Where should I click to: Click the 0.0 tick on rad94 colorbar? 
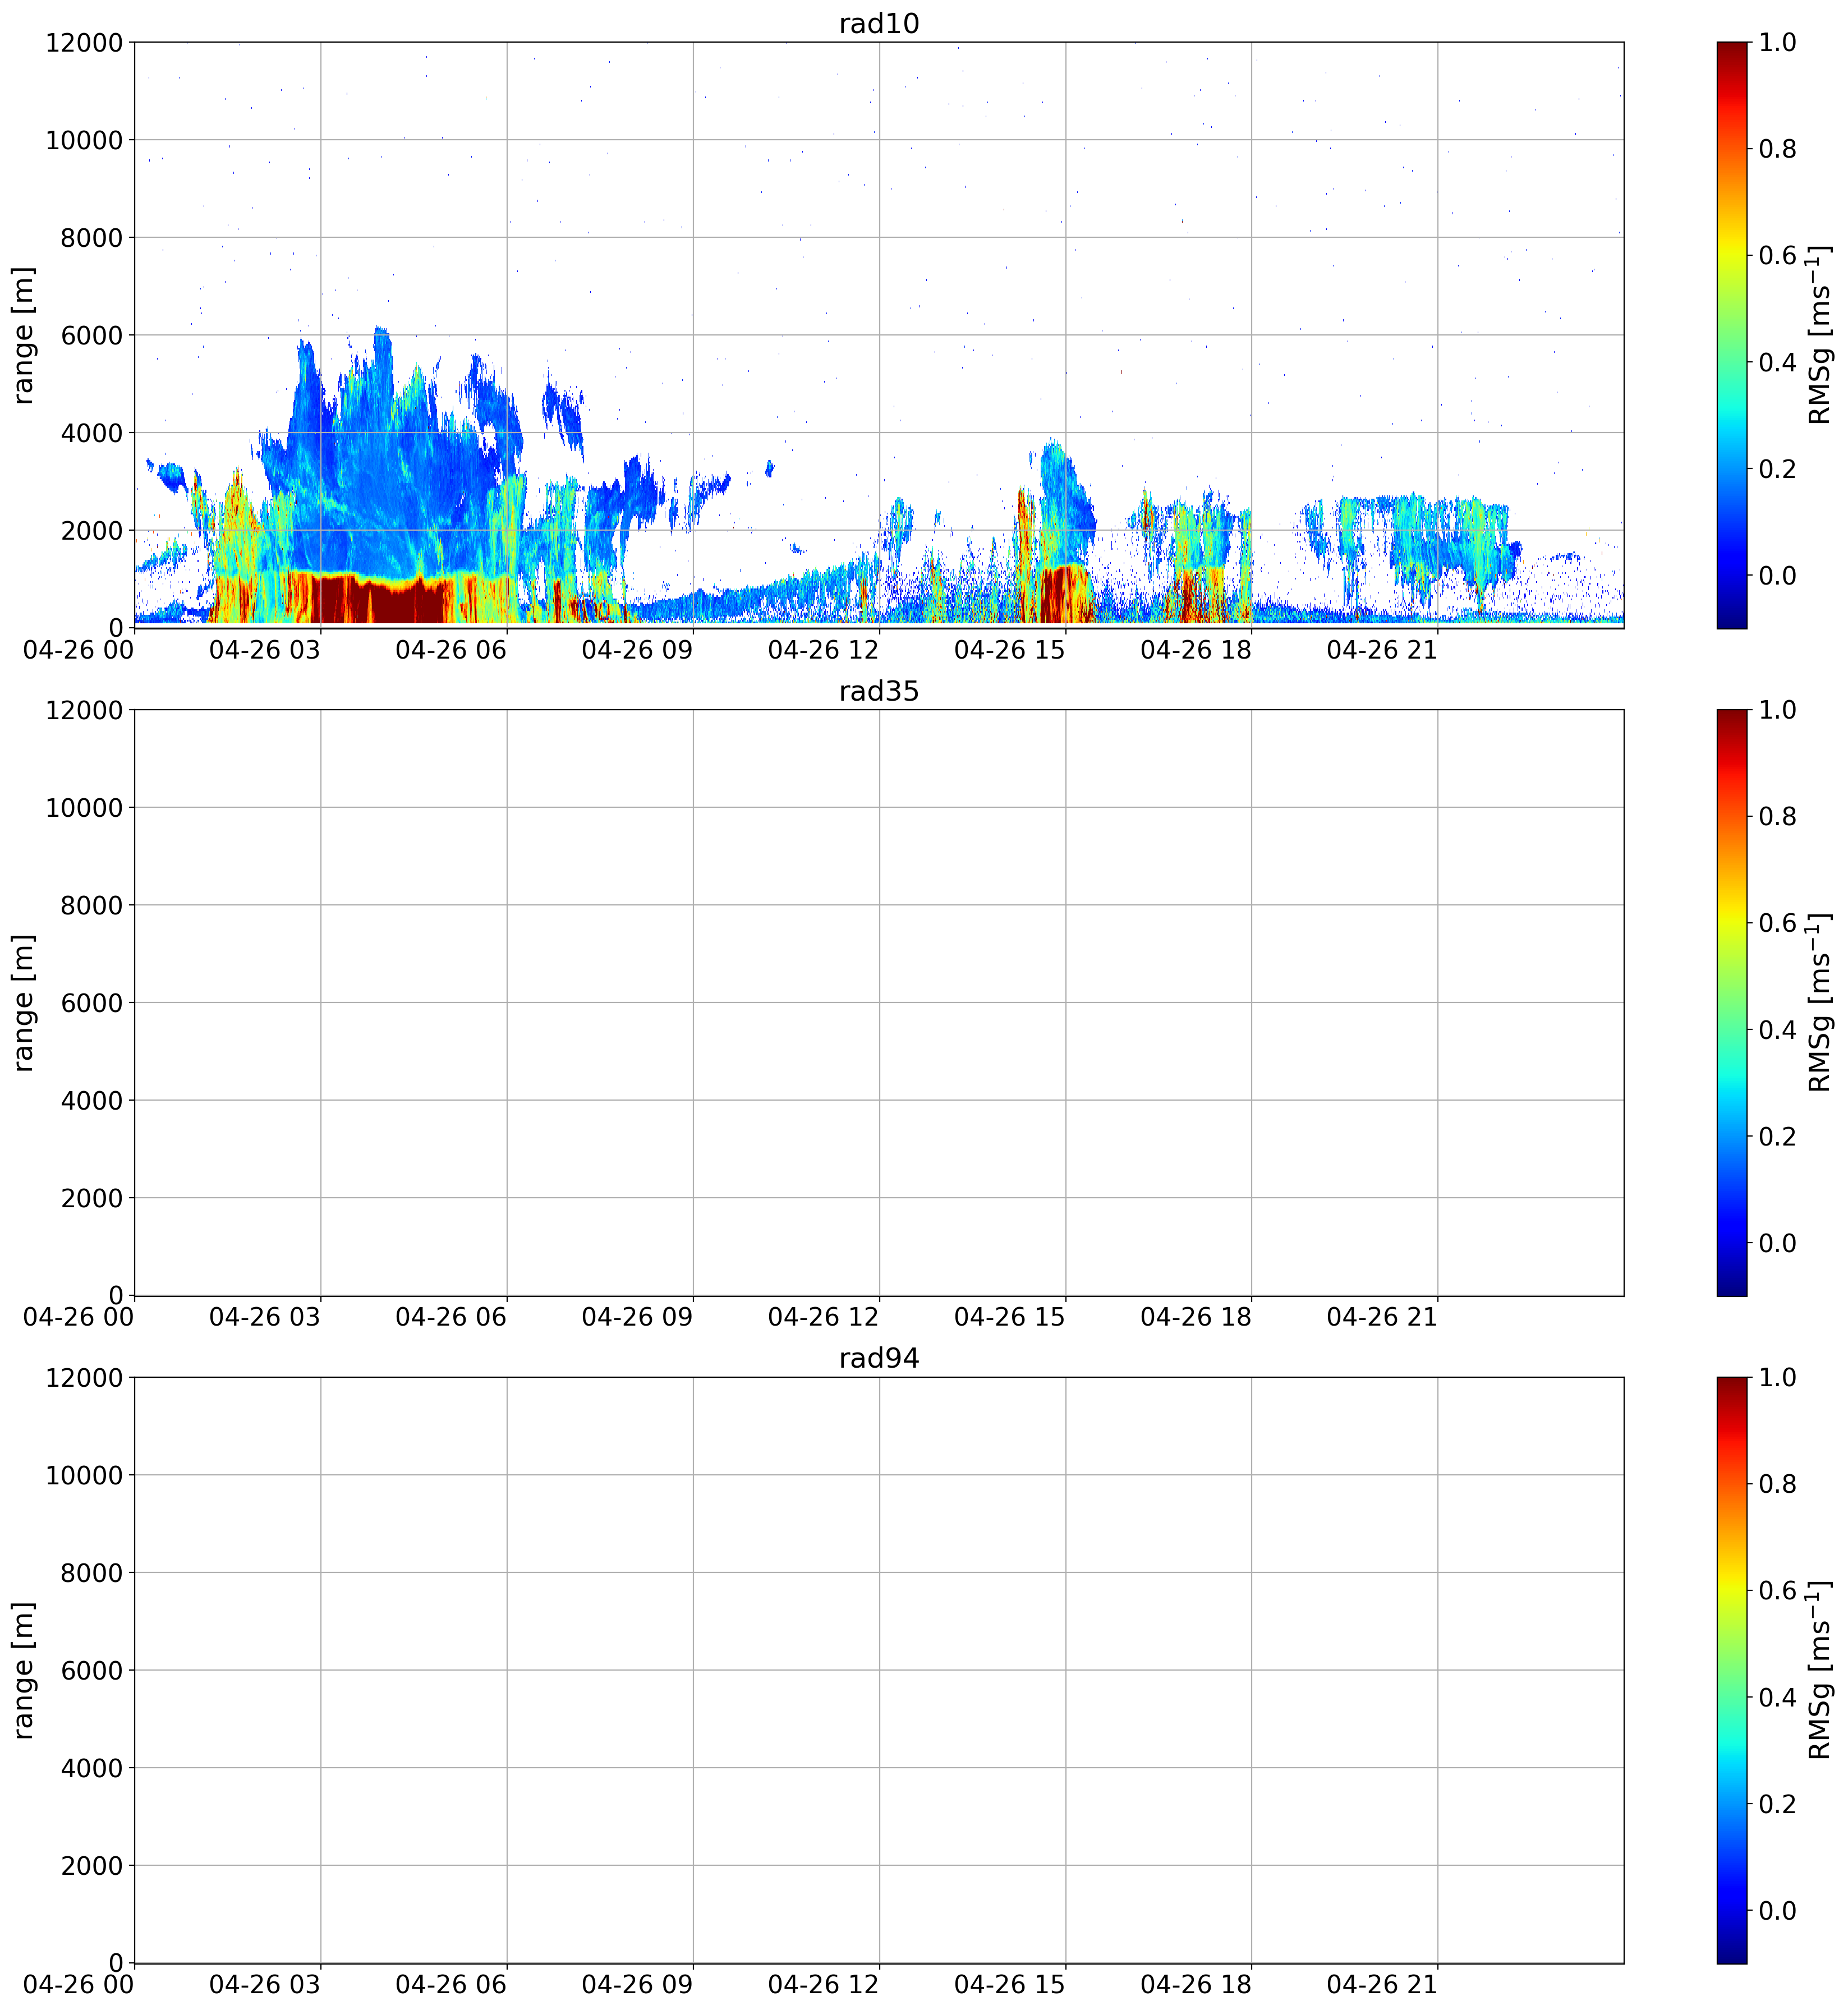(x=1777, y=1910)
